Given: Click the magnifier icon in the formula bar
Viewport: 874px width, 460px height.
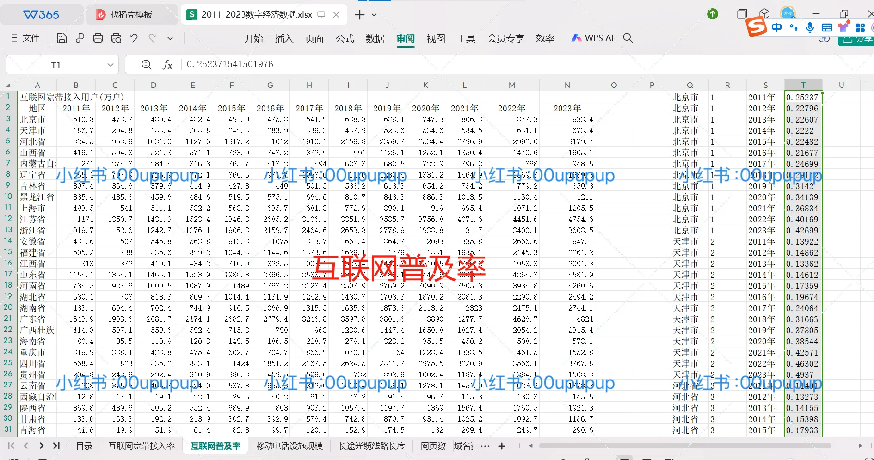Looking at the screenshot, I should (x=145, y=65).
